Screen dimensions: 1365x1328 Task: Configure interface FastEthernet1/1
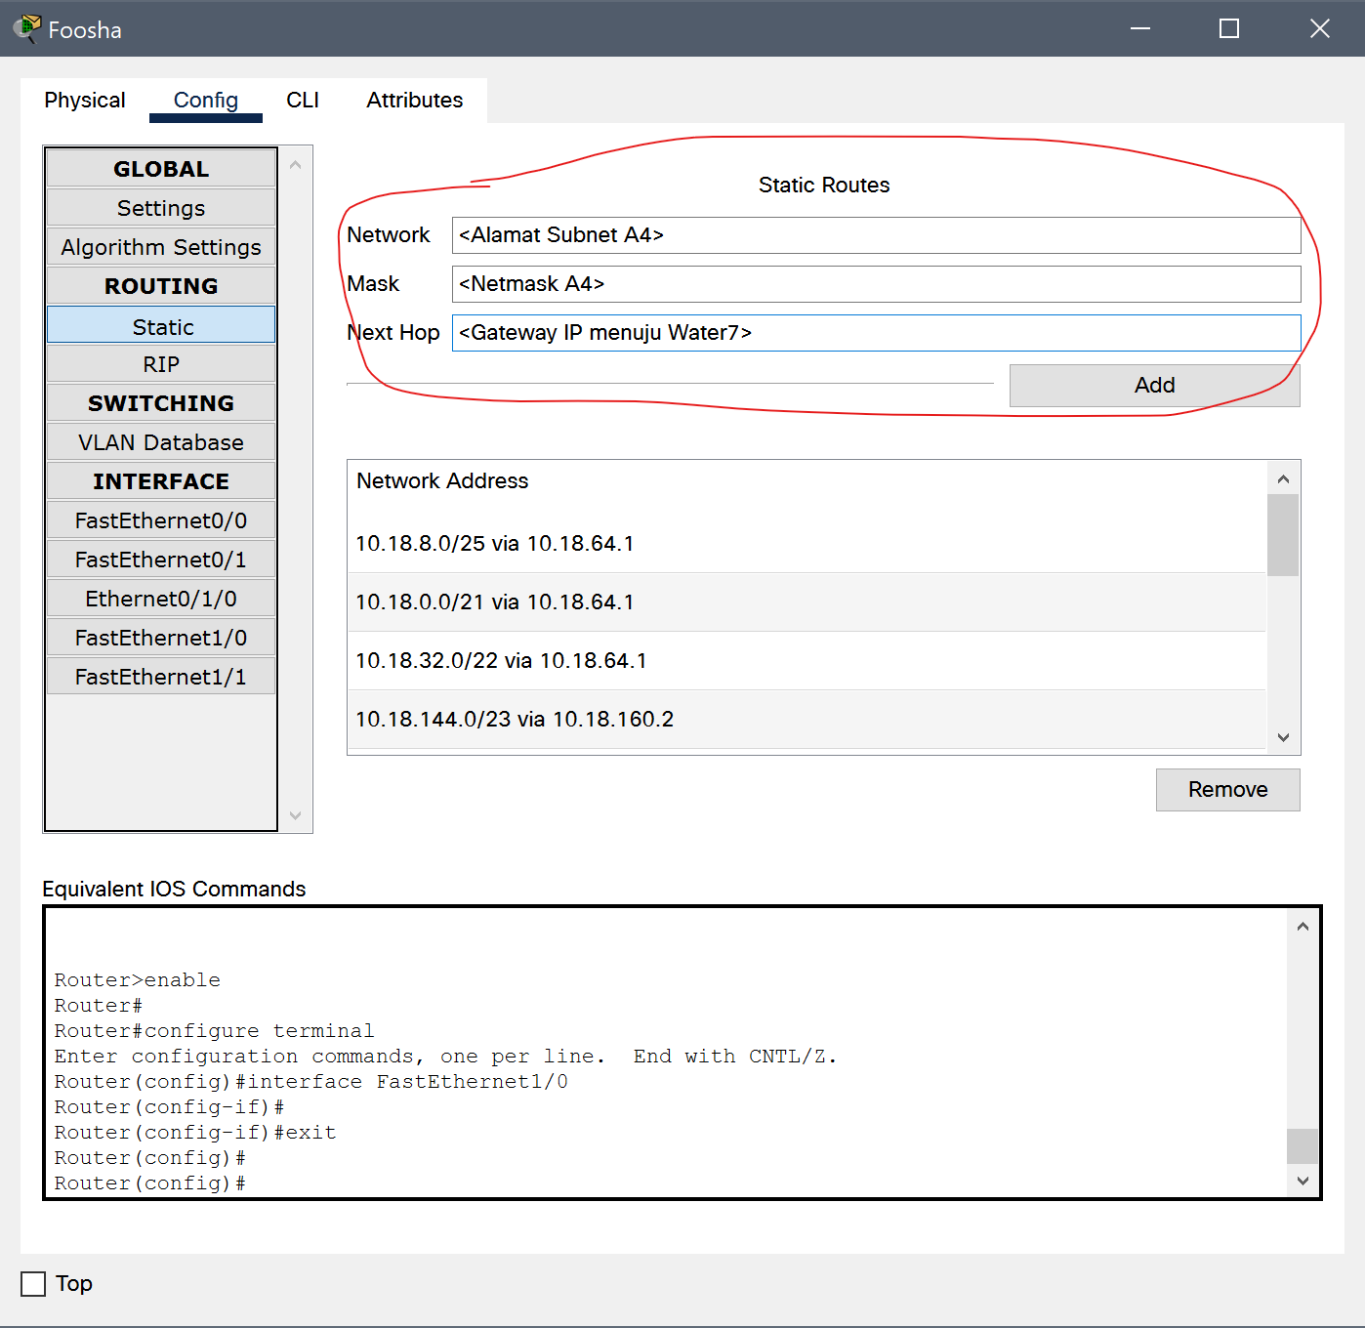click(x=161, y=676)
